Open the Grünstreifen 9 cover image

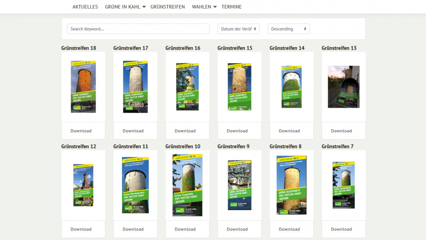[x=239, y=185]
